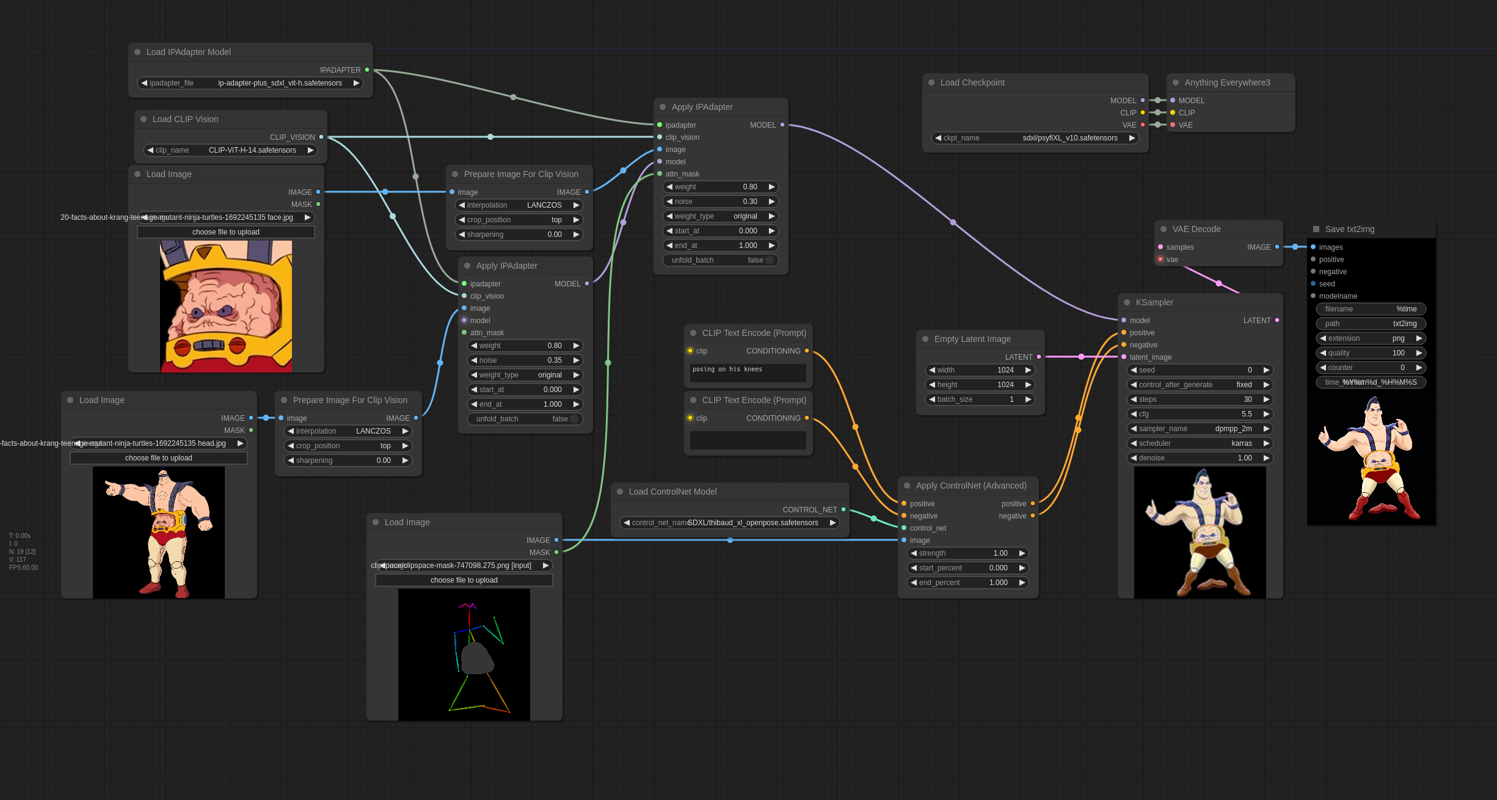Click KSampler LATENT output connector
The height and width of the screenshot is (800, 1497).
[1277, 320]
